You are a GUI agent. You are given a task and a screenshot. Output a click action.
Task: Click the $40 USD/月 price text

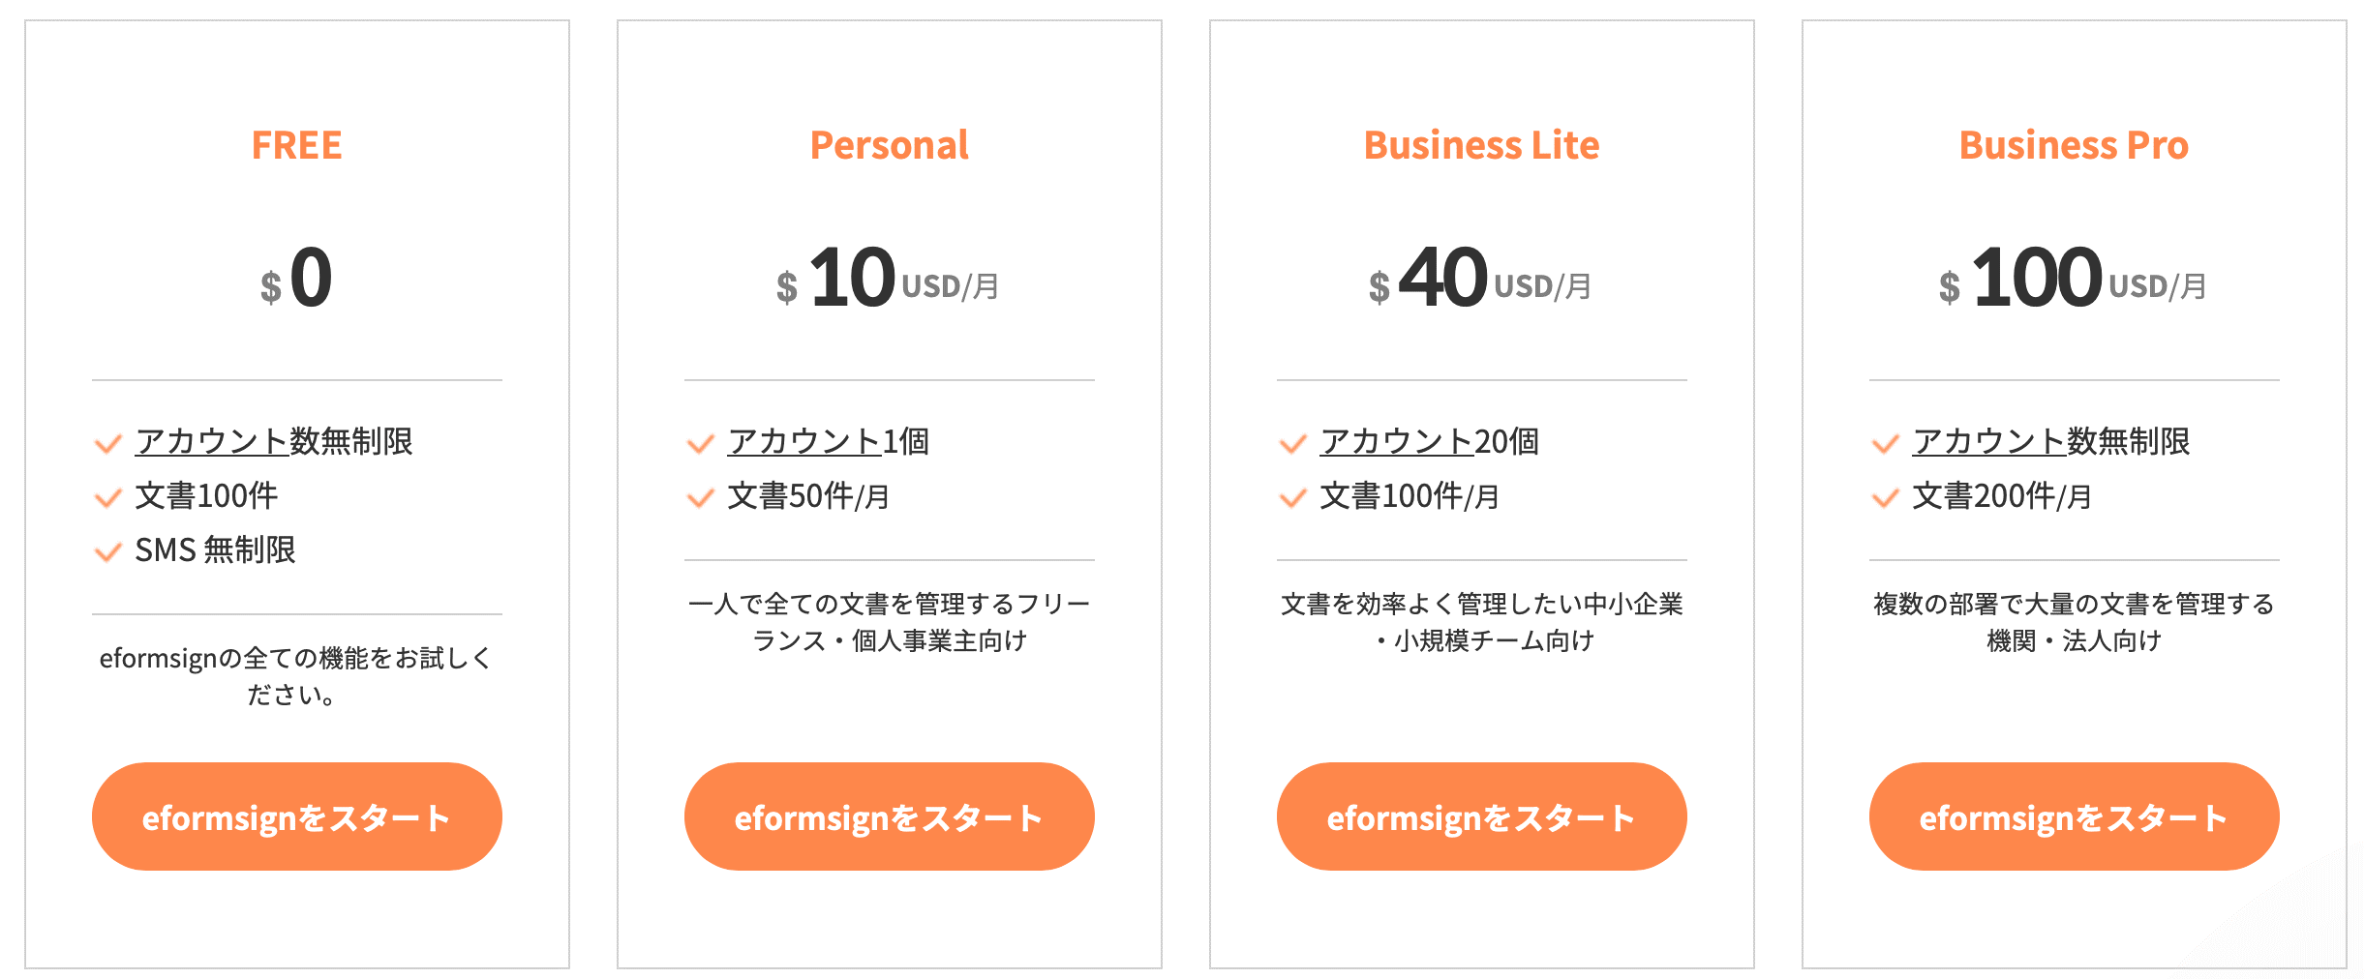[1481, 279]
